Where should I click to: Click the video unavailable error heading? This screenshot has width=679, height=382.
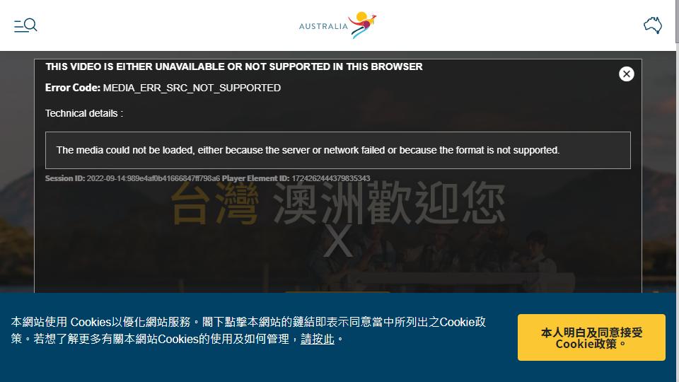[234, 66]
